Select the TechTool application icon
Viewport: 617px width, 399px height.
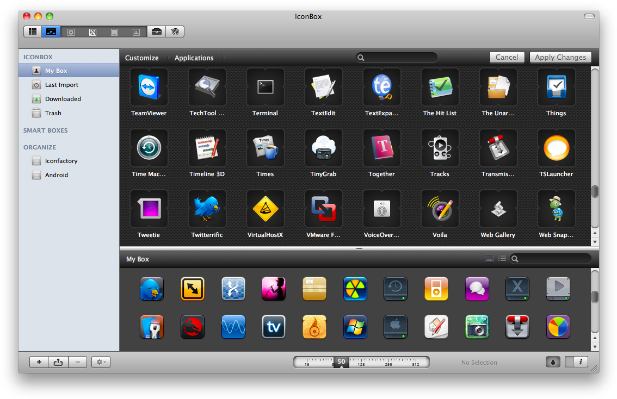pyautogui.click(x=207, y=87)
